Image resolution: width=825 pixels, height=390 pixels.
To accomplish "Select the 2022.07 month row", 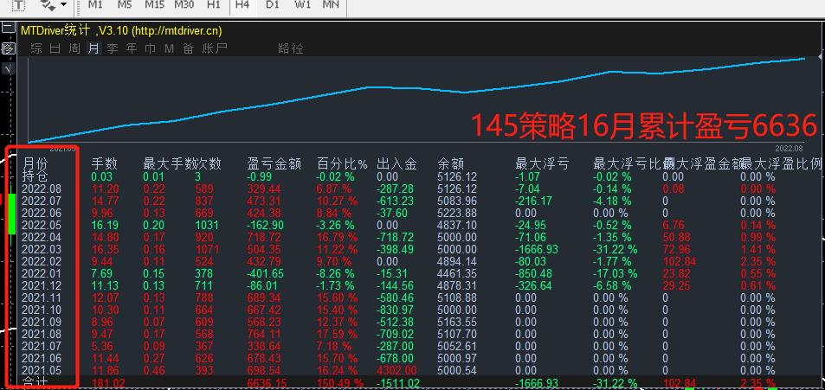I will (x=42, y=201).
